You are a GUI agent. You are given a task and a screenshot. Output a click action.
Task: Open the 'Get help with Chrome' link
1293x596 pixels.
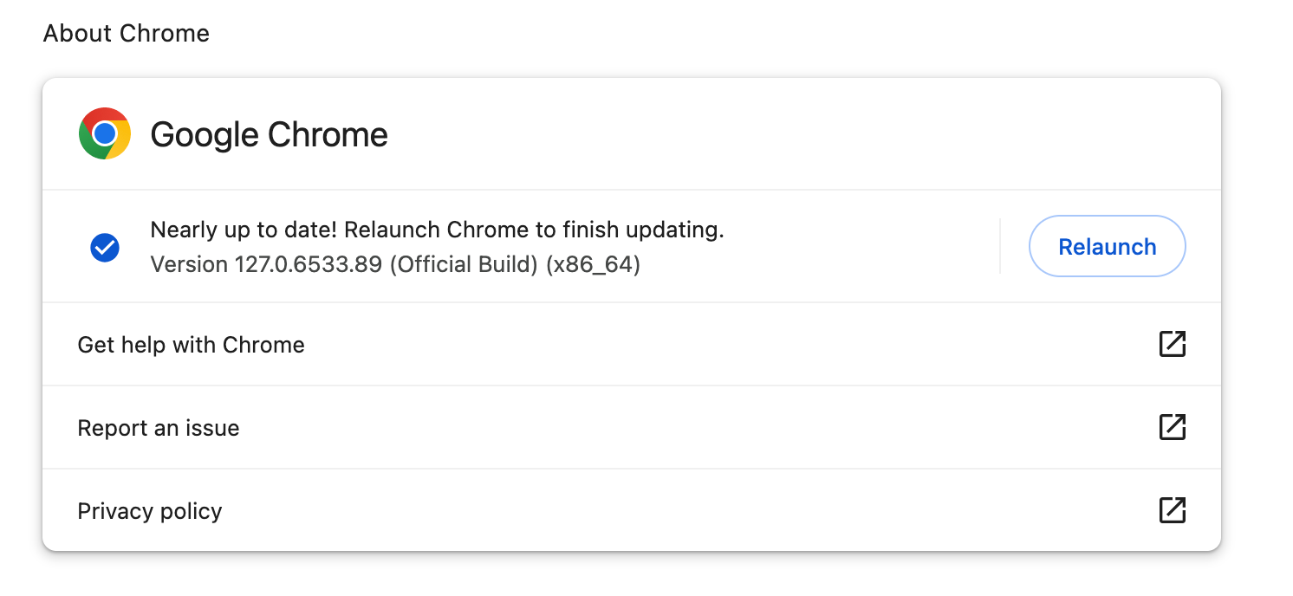191,345
